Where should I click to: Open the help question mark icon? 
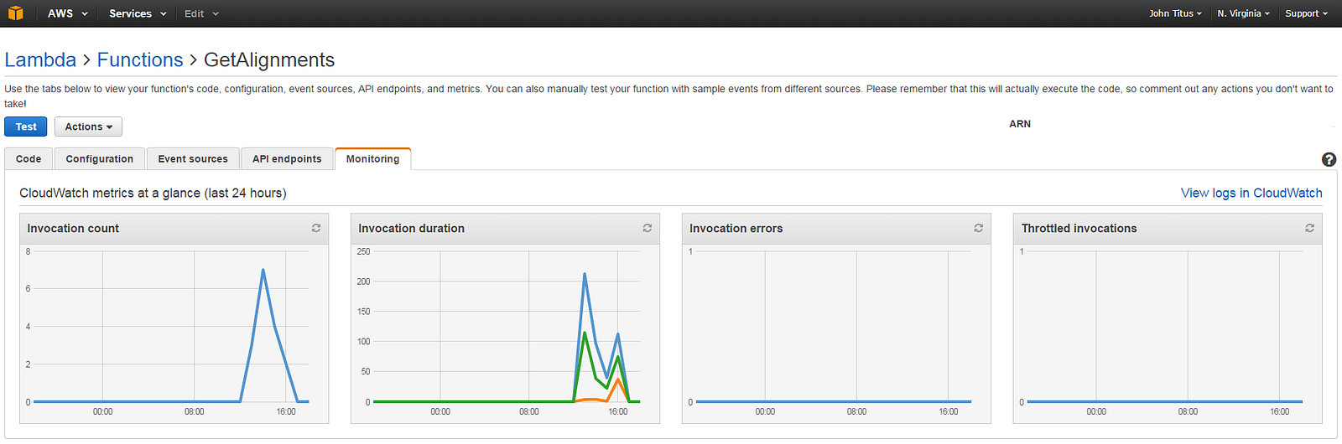tap(1329, 159)
